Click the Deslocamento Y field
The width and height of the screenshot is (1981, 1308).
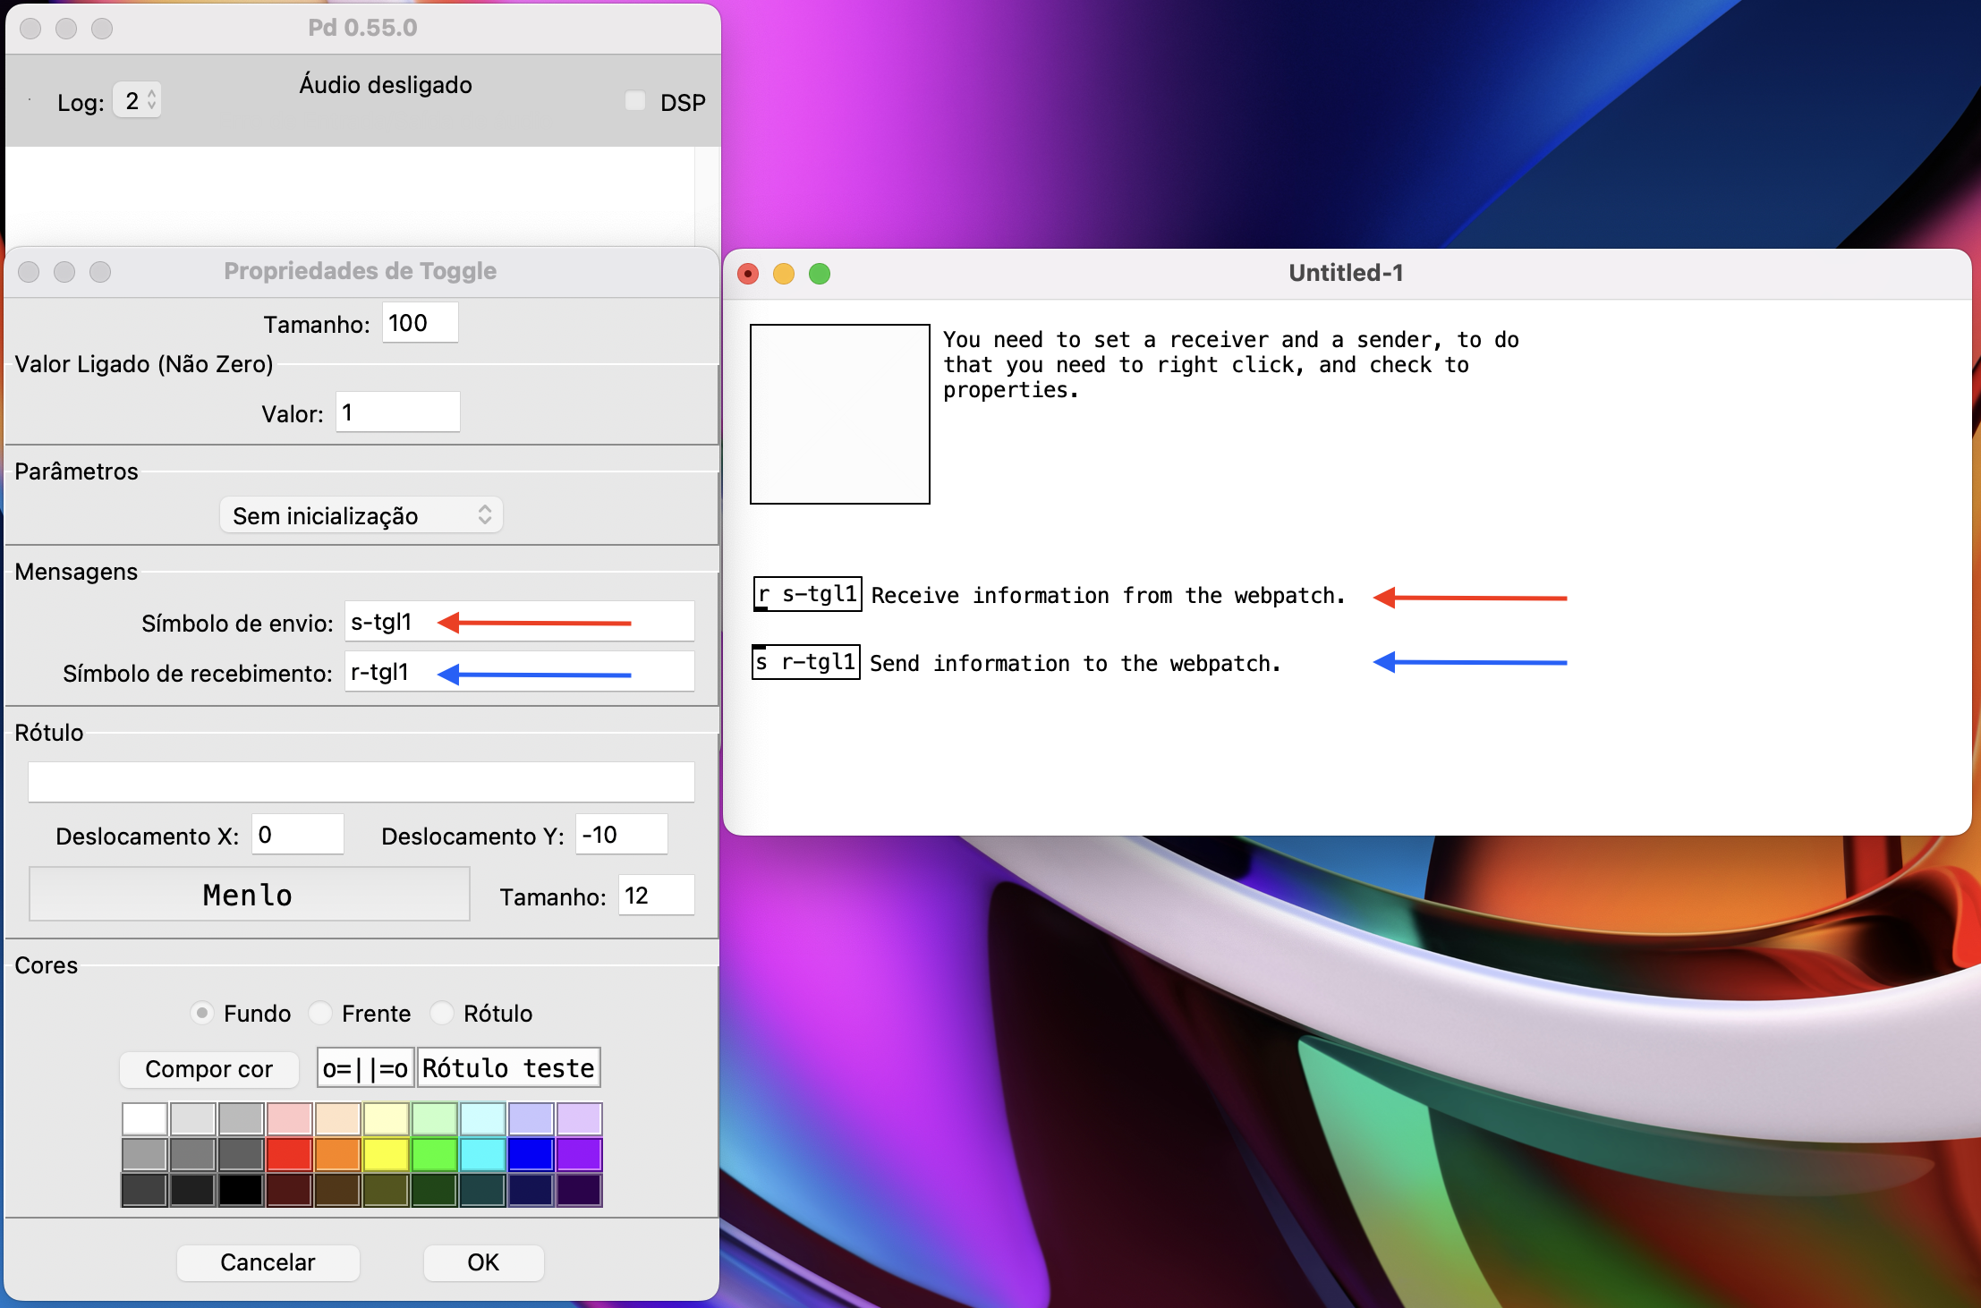point(621,835)
